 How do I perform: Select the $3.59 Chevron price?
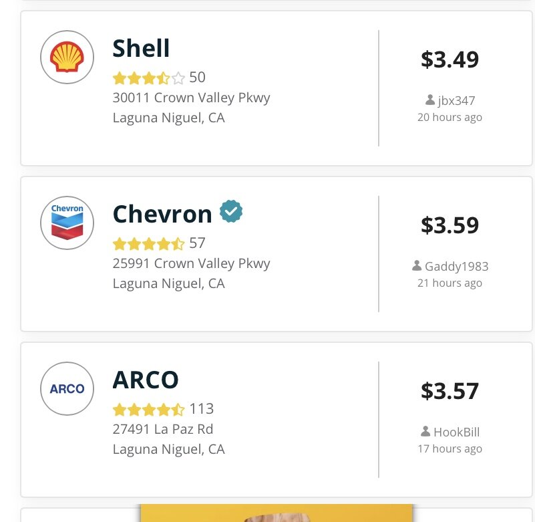450,225
